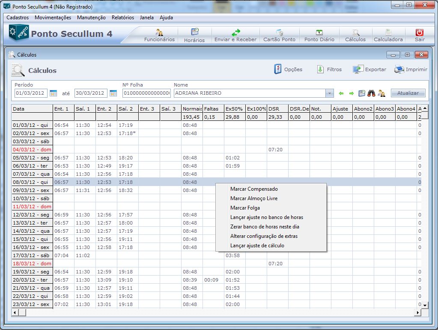This screenshot has width=438, height=330.
Task: Click the end date field 30/03/2012
Action: click(91, 93)
